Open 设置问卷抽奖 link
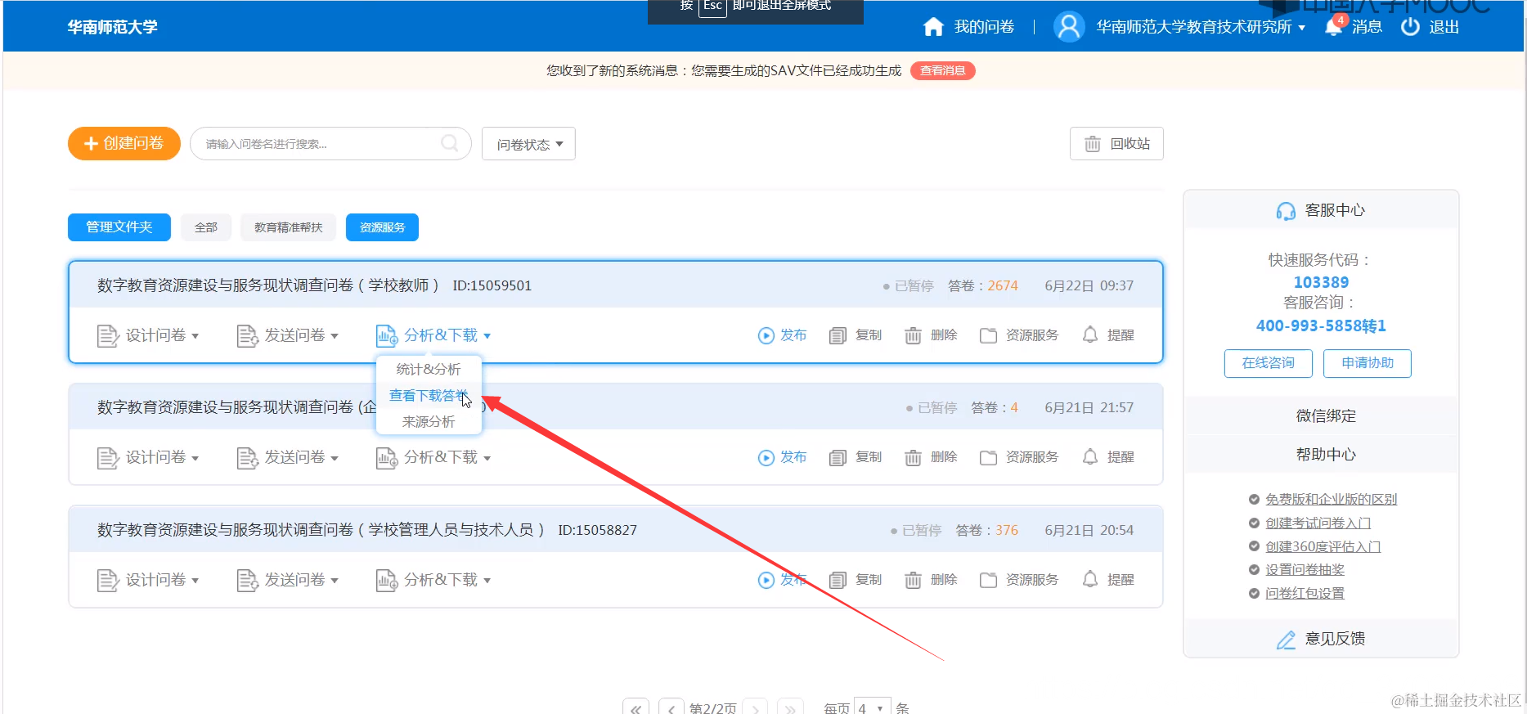Image resolution: width=1527 pixels, height=714 pixels. pyautogui.click(x=1305, y=570)
